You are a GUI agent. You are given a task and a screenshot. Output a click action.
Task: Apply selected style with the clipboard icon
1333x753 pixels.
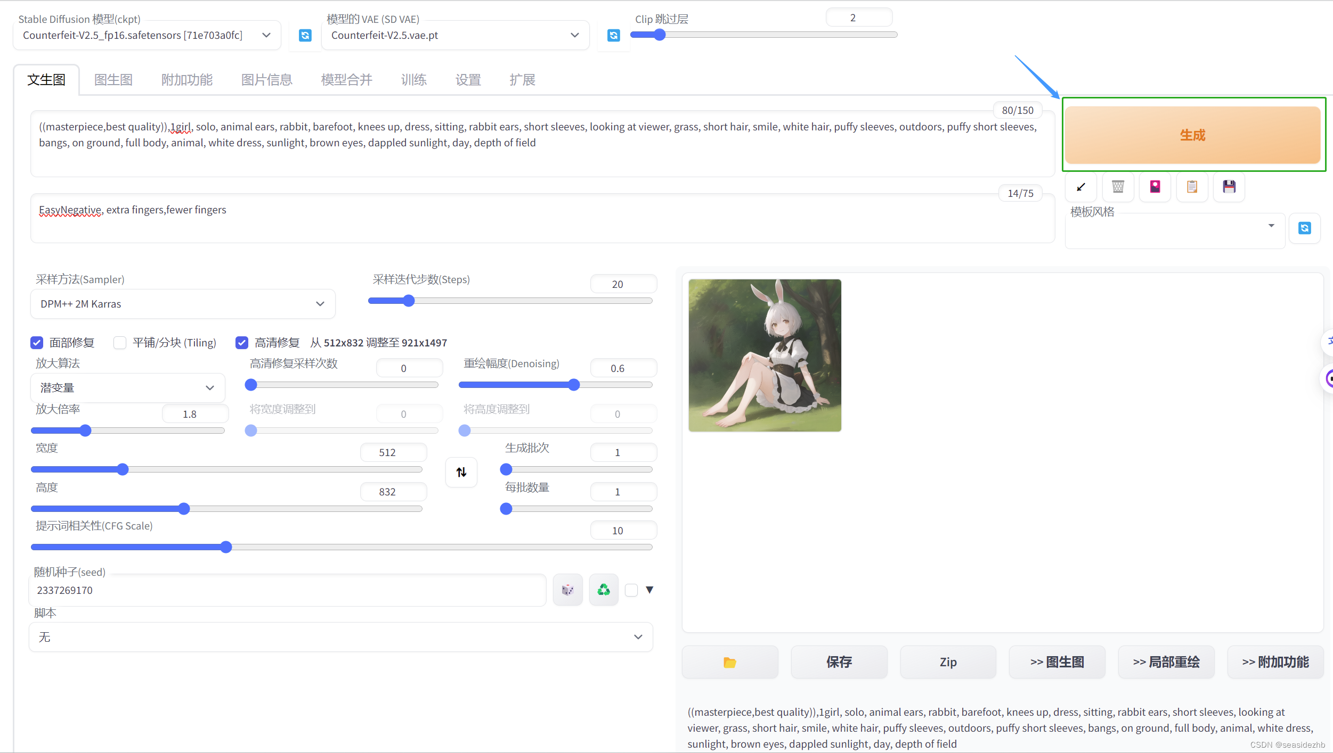point(1192,187)
